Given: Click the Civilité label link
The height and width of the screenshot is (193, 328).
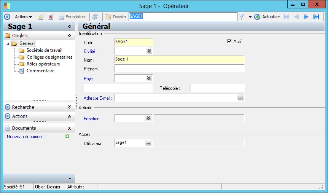Looking at the screenshot, I should (90, 51).
